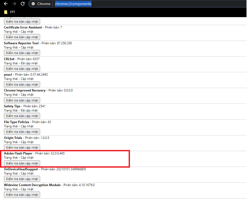Click Safety Tips status 'Đã cập nhật'
The width and height of the screenshot is (247, 199).
coord(29,110)
